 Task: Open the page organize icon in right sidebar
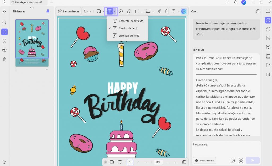click(x=268, y=56)
